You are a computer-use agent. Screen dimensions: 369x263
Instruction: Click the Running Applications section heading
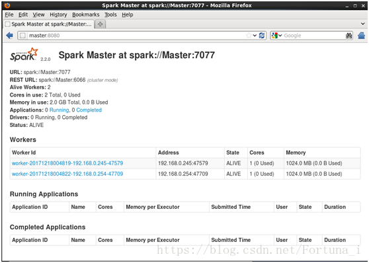[x=44, y=194]
